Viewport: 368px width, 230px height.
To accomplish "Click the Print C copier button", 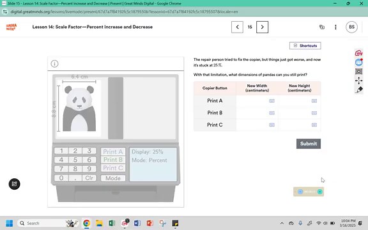I will 113,168.
